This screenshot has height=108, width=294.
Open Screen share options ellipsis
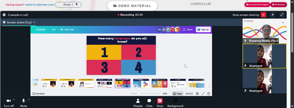[x=34, y=22]
